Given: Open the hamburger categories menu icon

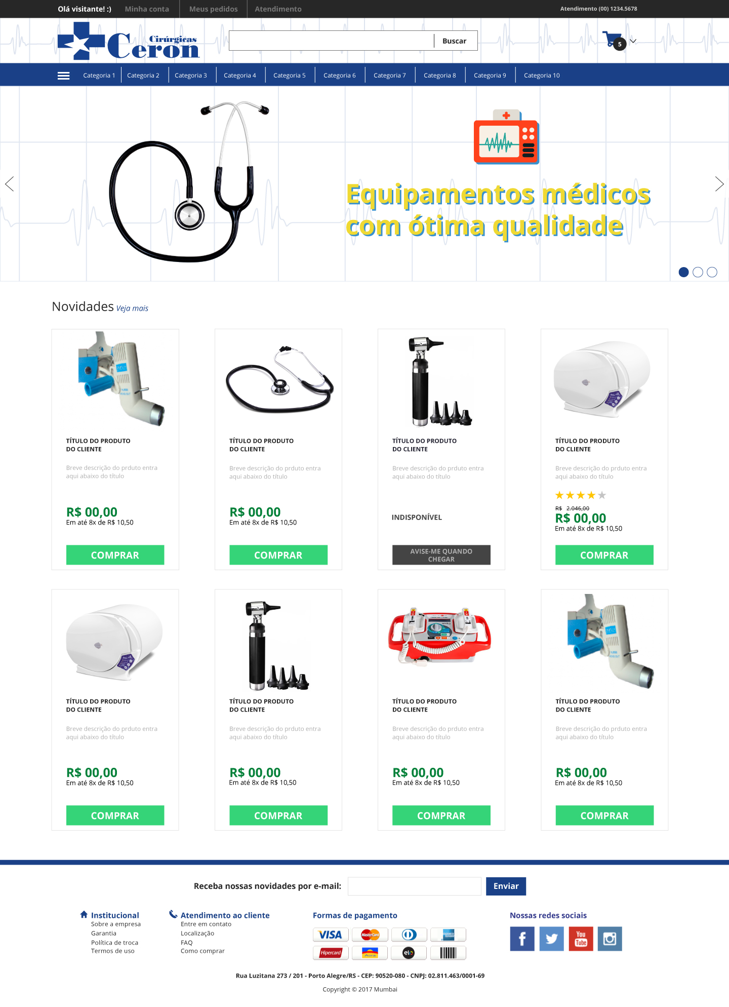Looking at the screenshot, I should [x=64, y=76].
